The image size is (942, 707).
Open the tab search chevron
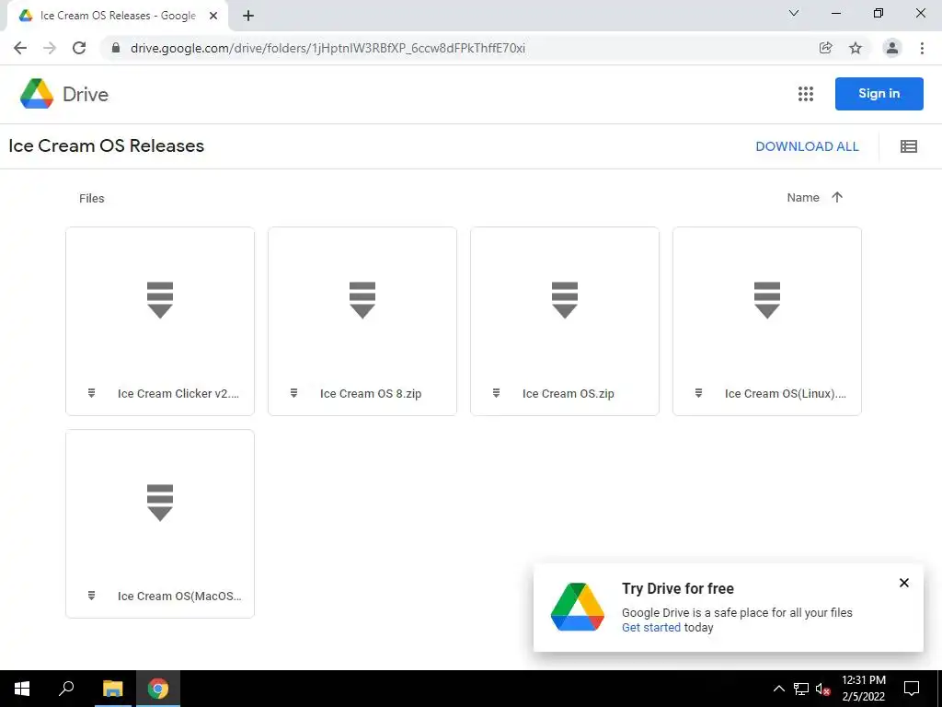coord(794,13)
